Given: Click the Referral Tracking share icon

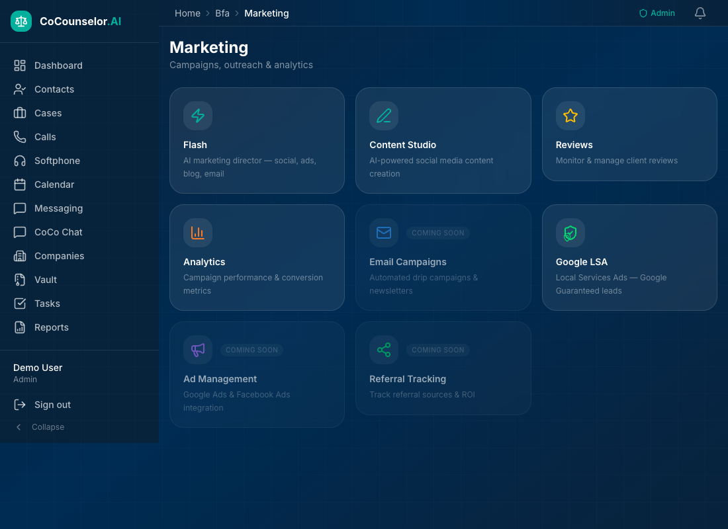Looking at the screenshot, I should point(384,349).
